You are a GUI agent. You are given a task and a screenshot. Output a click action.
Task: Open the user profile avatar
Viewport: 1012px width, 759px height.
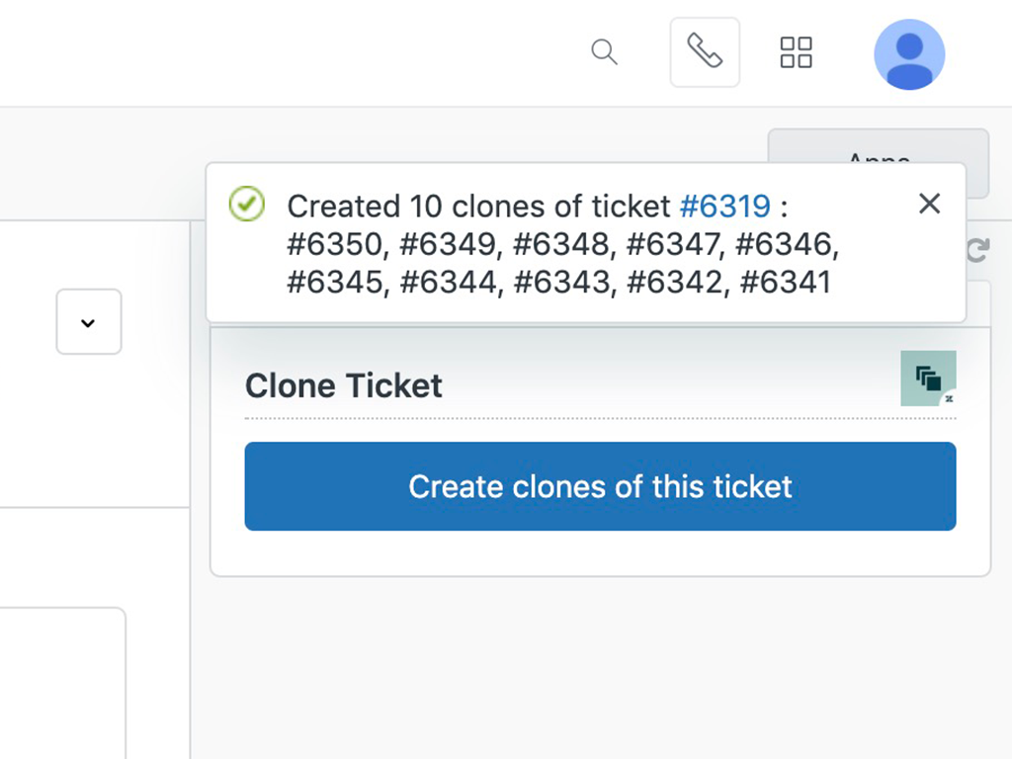tap(909, 54)
